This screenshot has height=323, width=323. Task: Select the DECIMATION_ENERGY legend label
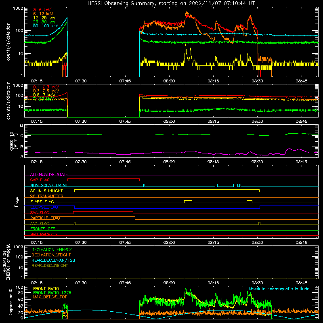[x=52, y=250]
